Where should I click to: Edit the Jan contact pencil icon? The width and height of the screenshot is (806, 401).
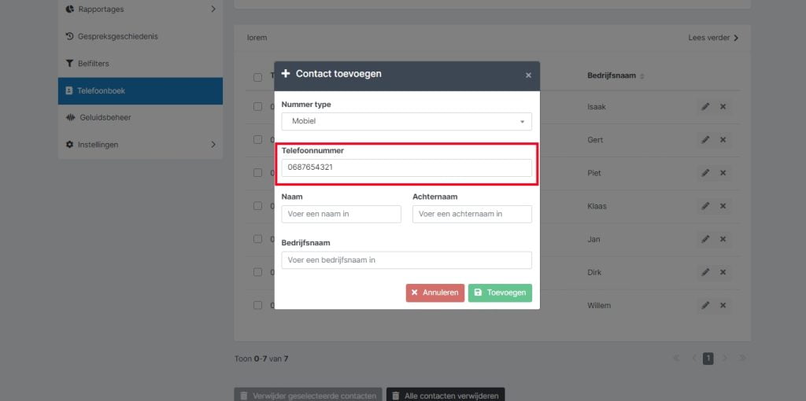pos(705,239)
